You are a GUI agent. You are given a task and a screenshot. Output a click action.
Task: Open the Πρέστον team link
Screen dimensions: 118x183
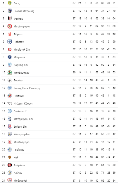click(x=19, y=42)
